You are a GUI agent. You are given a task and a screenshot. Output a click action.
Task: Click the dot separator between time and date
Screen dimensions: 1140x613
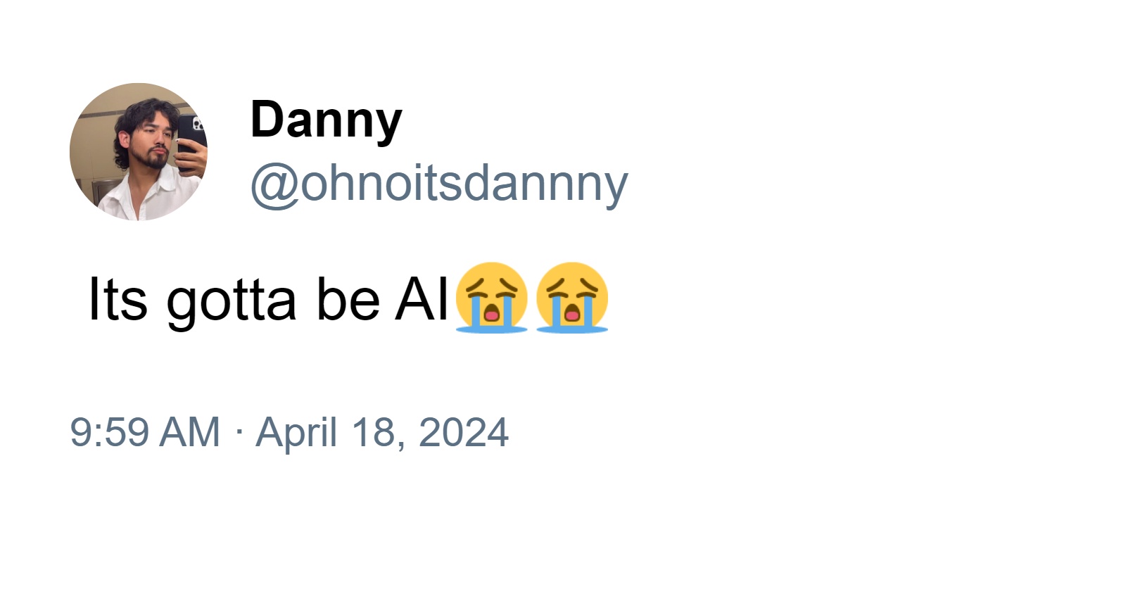click(238, 431)
